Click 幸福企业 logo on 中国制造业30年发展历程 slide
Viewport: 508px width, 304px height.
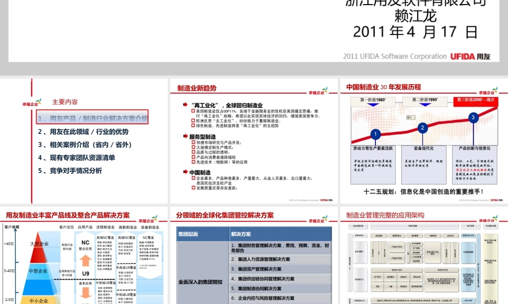pos(488,91)
